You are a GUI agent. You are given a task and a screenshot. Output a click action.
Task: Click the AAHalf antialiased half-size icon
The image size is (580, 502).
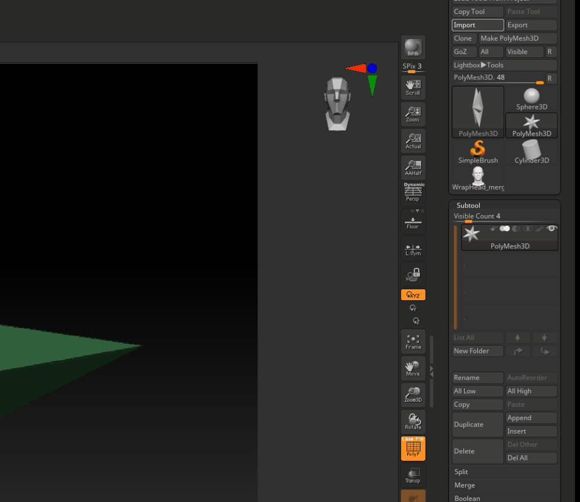[413, 168]
